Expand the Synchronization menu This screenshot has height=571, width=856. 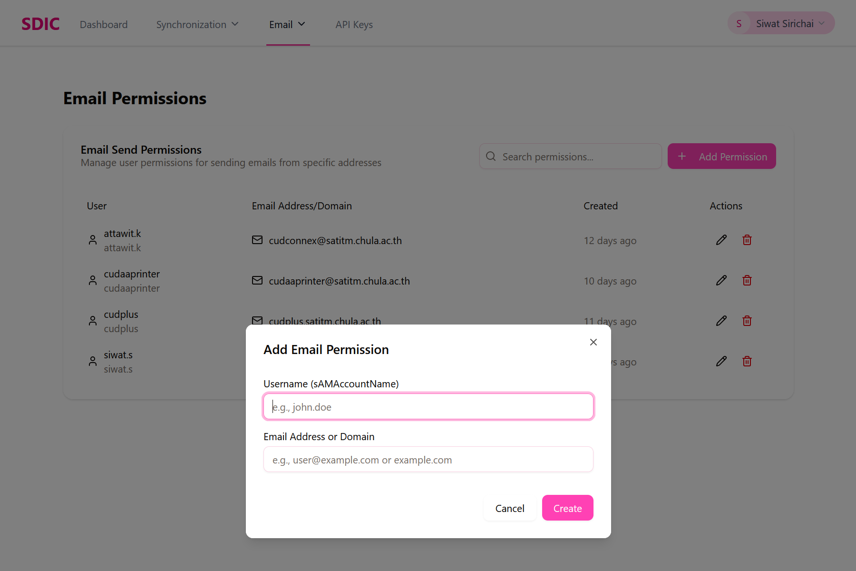(x=197, y=24)
